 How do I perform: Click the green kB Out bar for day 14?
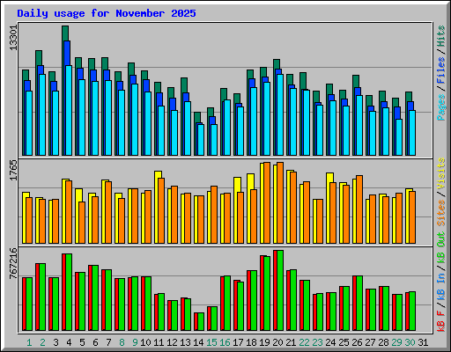[x=201, y=322]
